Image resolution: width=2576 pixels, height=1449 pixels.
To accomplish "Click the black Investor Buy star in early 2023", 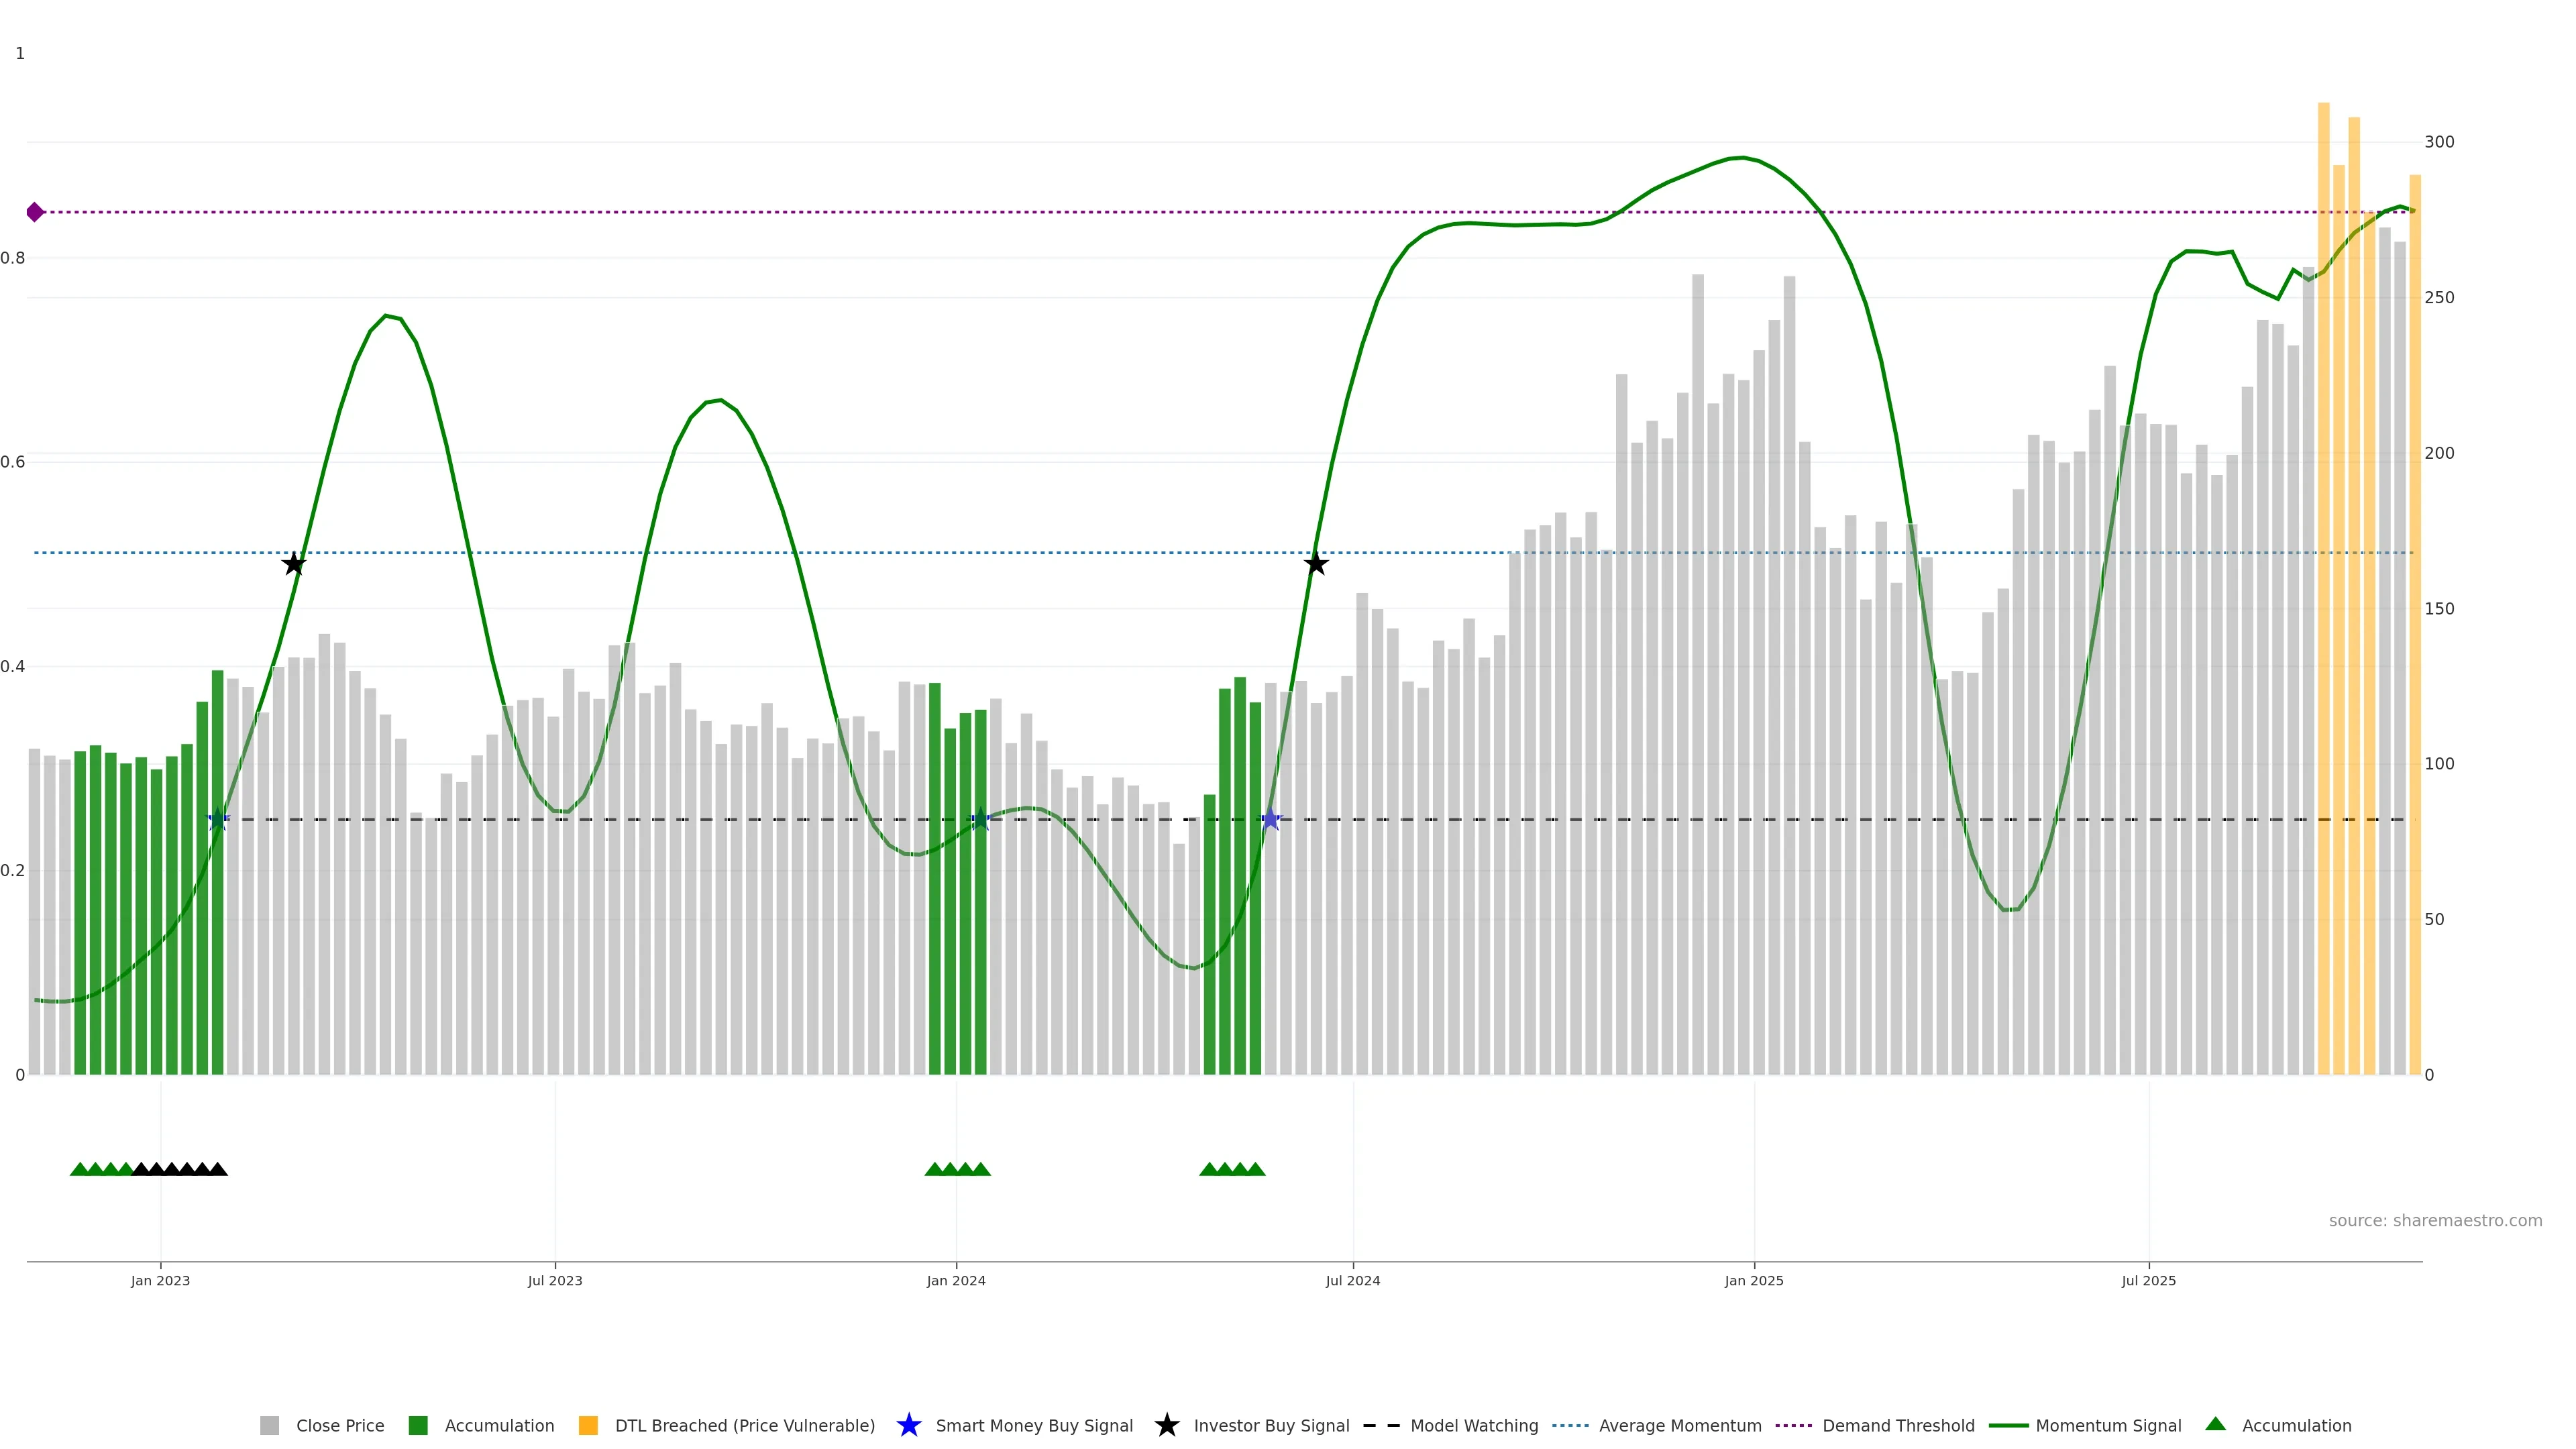I will 293,564.
